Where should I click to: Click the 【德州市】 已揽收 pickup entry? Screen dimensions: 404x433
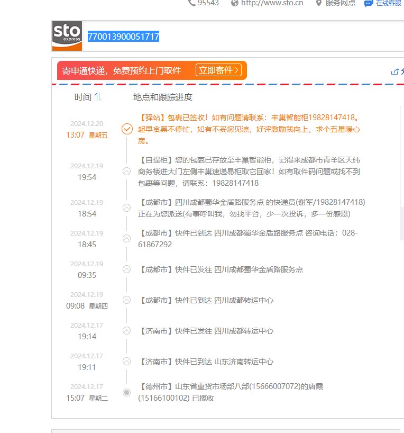[231, 392]
